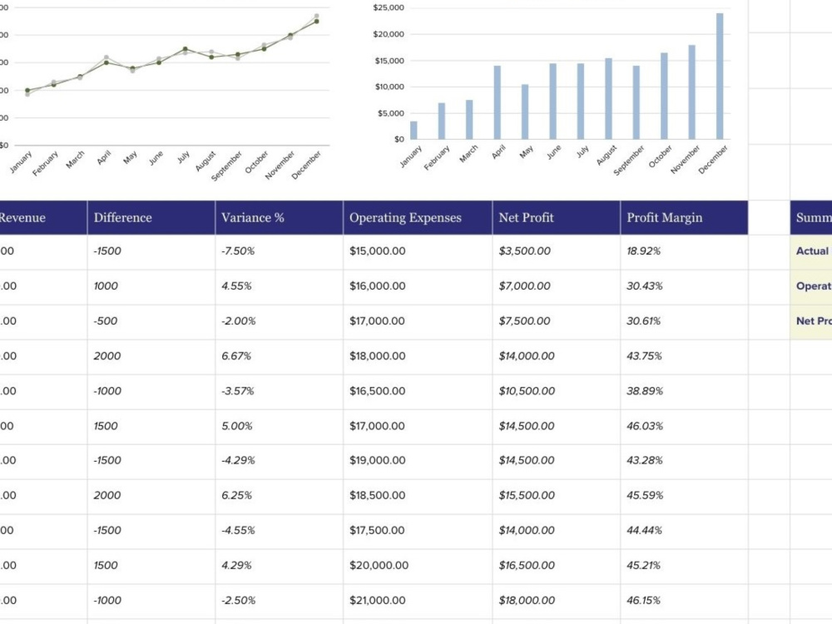
Task: Click the $15,500.00 net profit cell
Action: click(x=556, y=496)
